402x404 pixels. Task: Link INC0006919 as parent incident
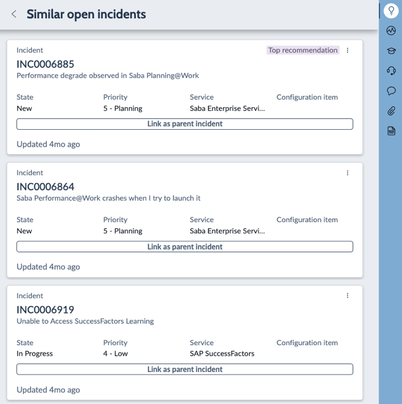(x=185, y=369)
